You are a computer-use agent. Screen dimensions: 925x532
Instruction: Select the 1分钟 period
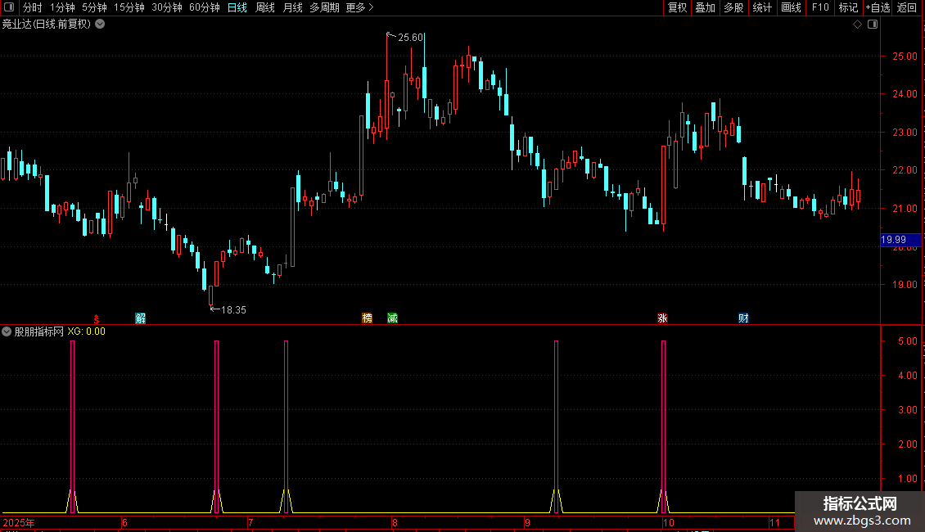coord(62,7)
